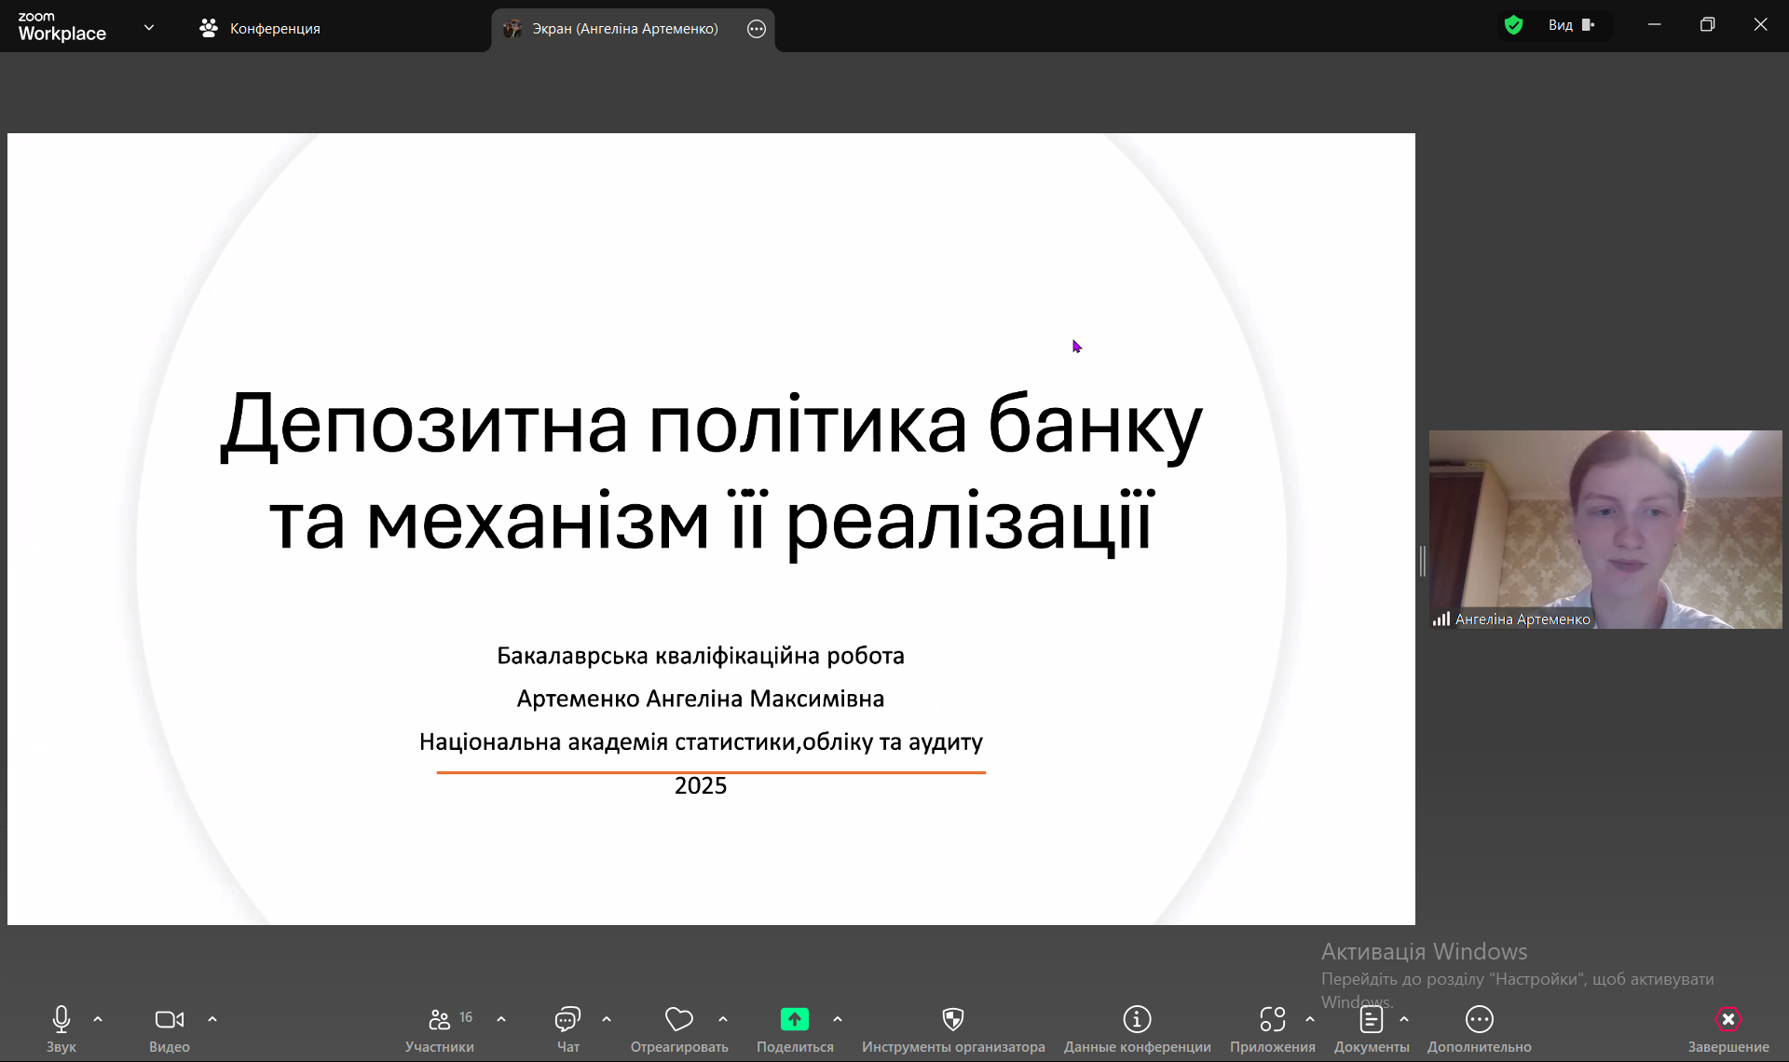Expand video options arrow next to Видео
This screenshot has height=1062, width=1789.
pos(212,1019)
